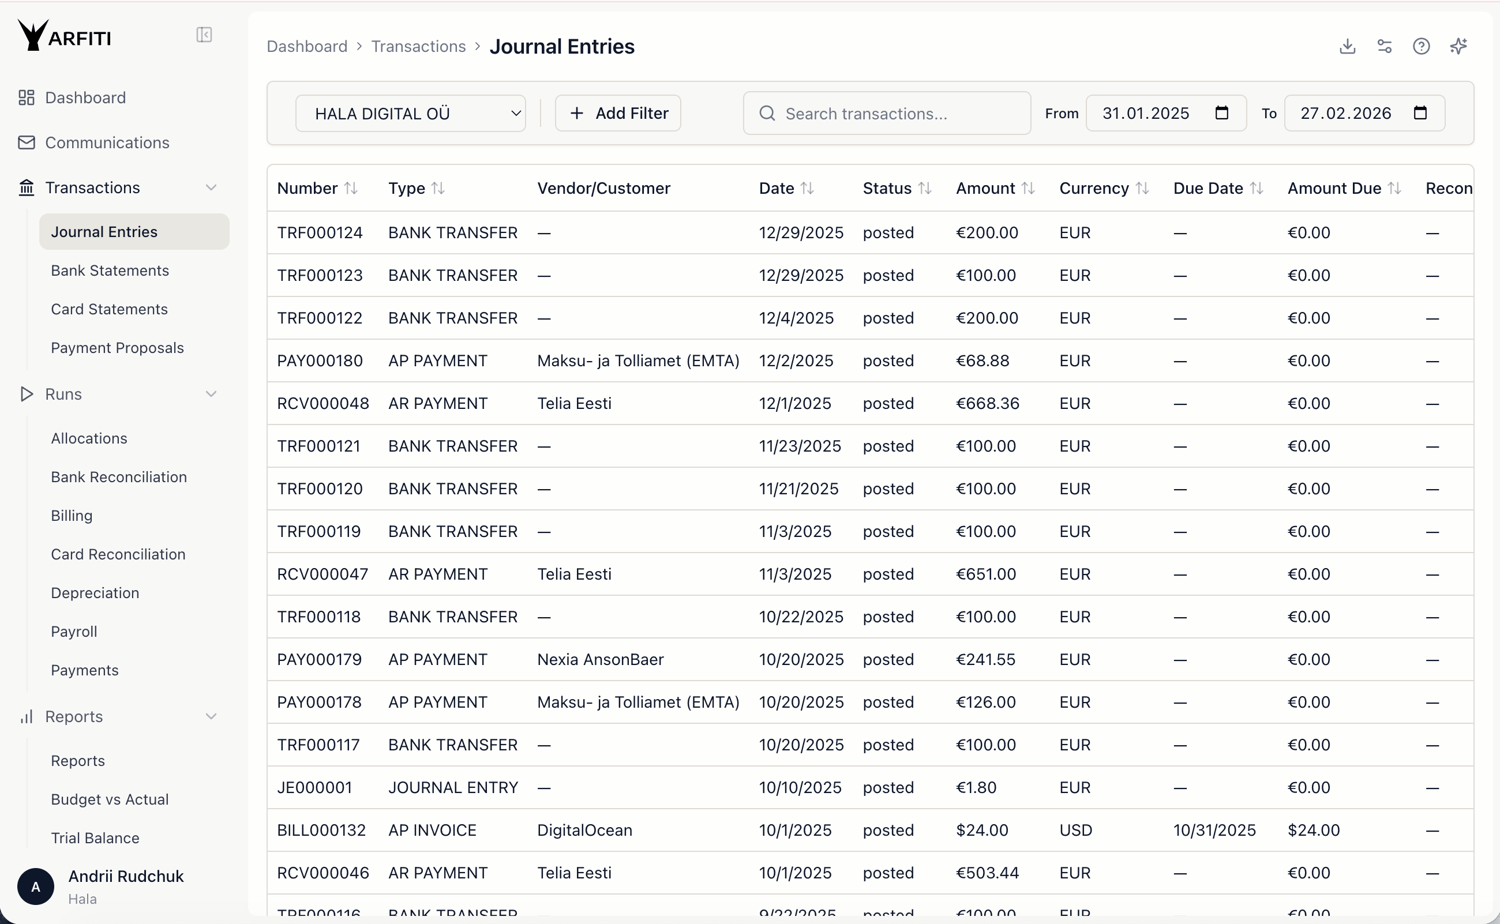Open Trial Balance from the Reports section
Viewport: 1500px width, 924px height.
[x=95, y=837]
